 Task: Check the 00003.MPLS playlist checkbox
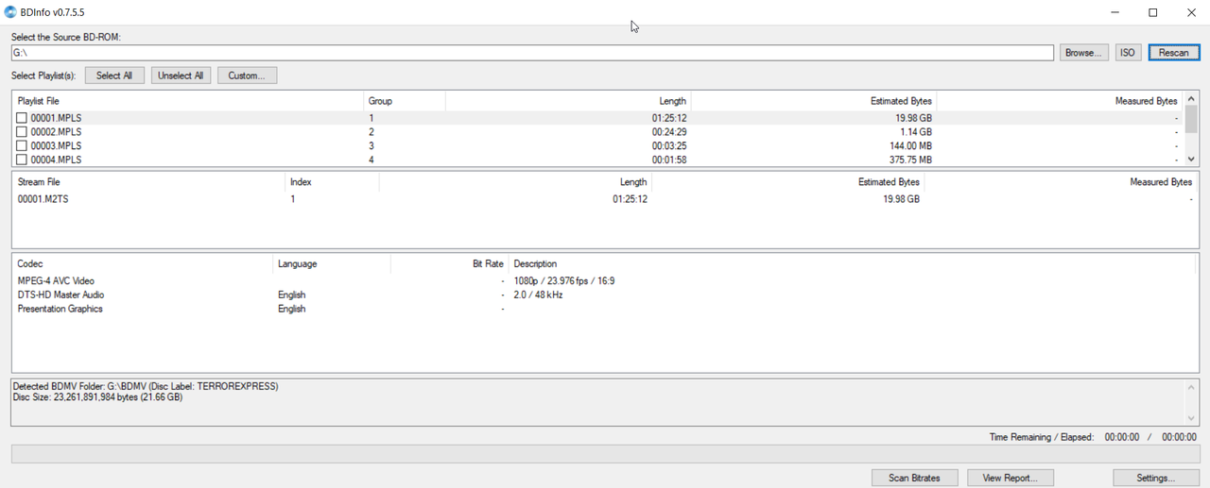(x=22, y=146)
